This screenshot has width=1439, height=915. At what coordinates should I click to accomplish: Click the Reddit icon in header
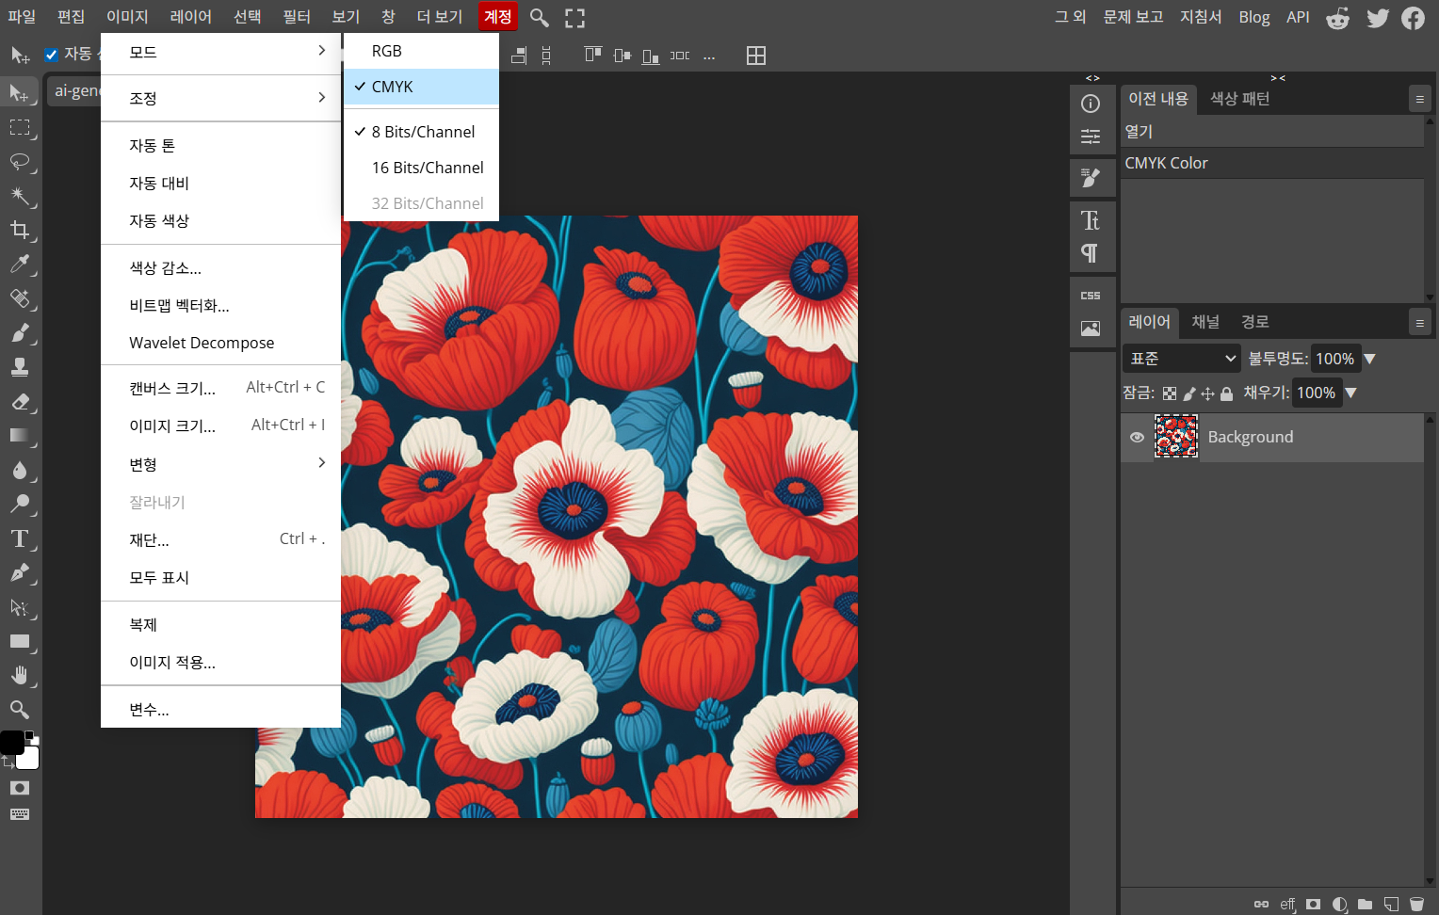coord(1337,18)
